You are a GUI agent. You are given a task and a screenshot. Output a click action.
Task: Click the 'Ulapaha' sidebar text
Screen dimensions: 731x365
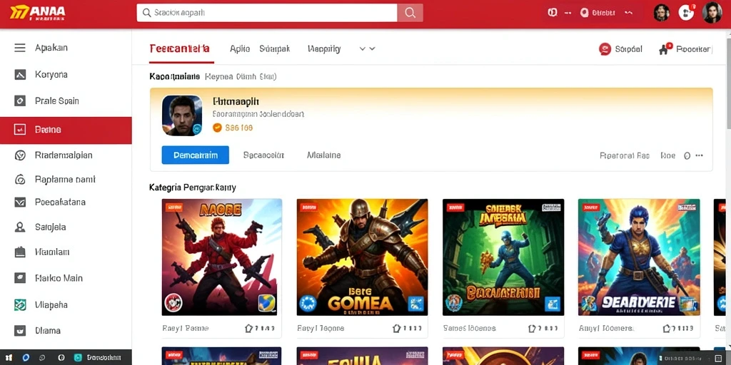point(51,305)
